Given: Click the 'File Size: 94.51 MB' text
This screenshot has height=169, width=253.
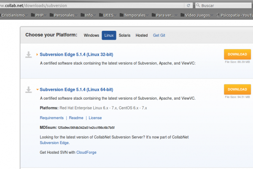Looking at the screenshot, I should [x=237, y=97].
